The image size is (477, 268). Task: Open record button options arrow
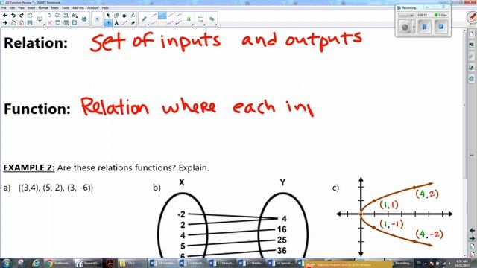[414, 27]
